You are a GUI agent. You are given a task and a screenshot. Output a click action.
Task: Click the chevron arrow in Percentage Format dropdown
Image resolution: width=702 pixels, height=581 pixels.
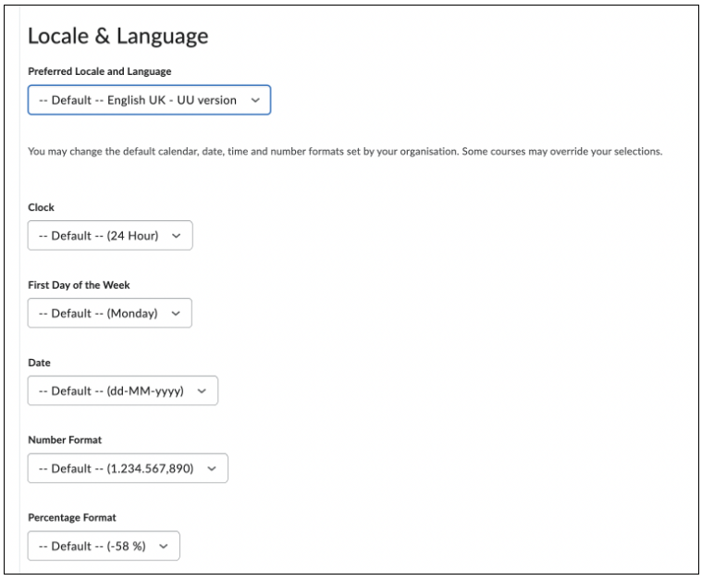coord(164,546)
